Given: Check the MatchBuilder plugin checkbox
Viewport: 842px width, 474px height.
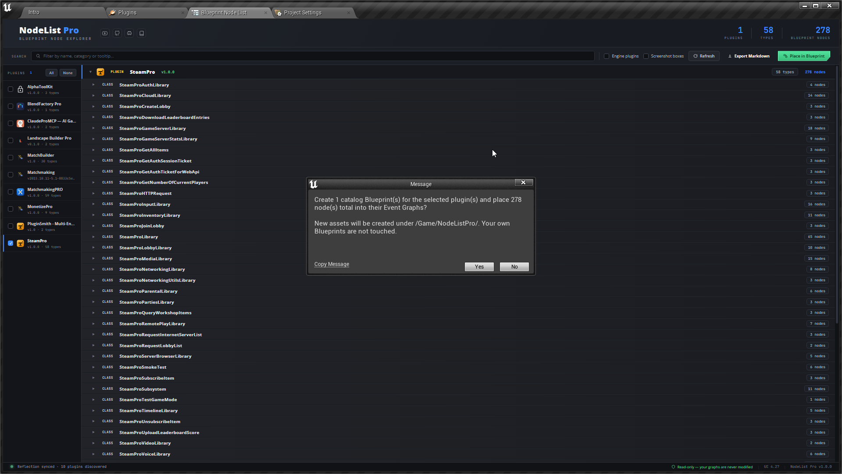Looking at the screenshot, I should click(x=11, y=158).
